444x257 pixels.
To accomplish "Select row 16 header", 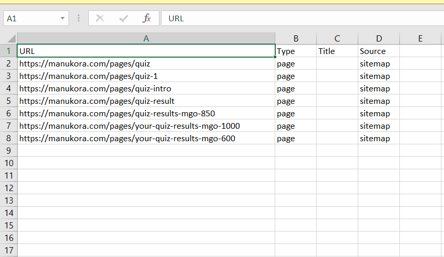I will [x=8, y=238].
